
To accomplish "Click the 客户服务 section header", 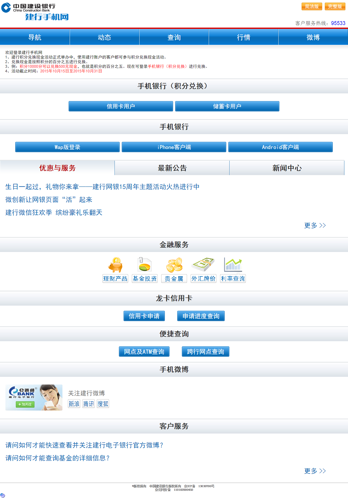I will click(x=174, y=426).
